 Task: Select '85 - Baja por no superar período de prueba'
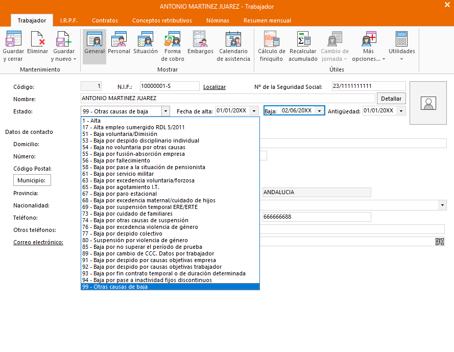coord(170,247)
